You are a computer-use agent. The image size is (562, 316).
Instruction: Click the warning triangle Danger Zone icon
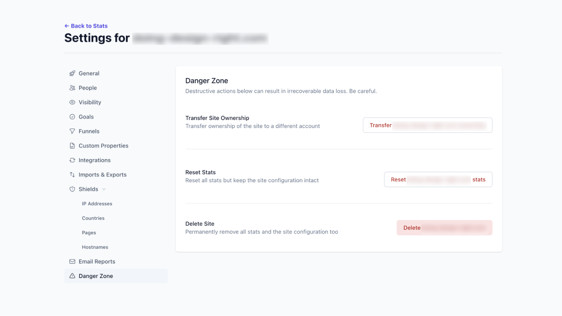pyautogui.click(x=72, y=276)
